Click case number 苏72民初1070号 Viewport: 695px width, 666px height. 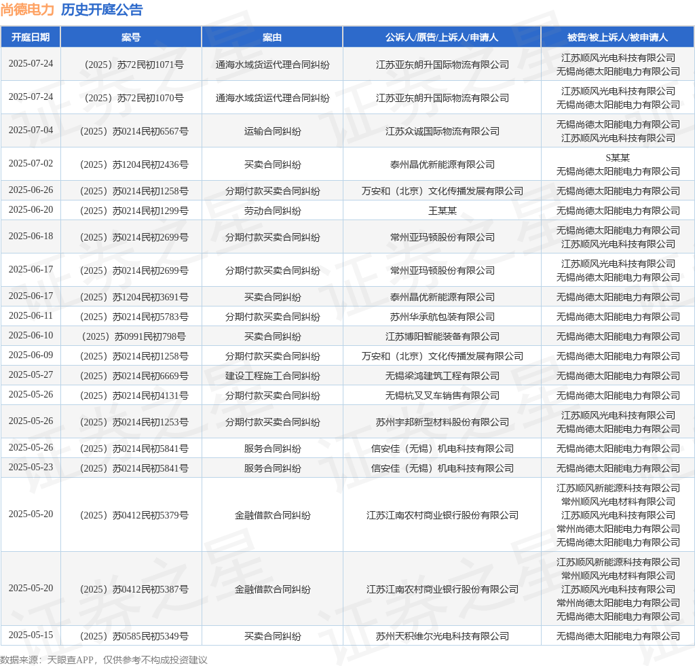pos(134,98)
